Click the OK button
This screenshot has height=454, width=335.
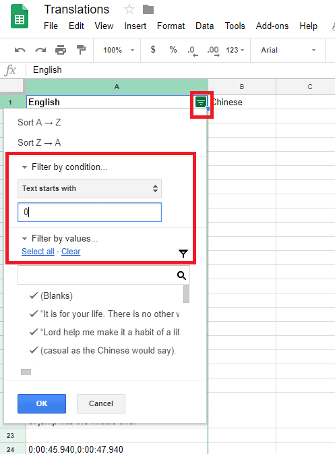[42, 403]
